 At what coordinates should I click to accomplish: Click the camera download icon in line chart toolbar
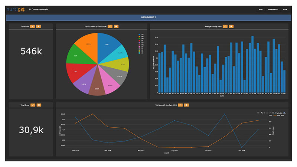(258, 113)
